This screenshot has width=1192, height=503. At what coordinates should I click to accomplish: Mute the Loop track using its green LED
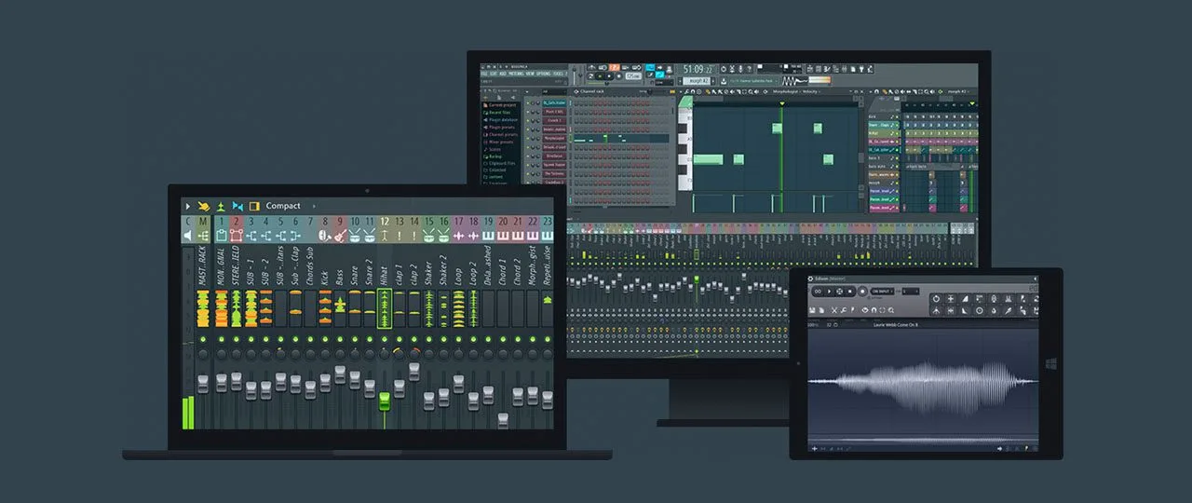[459, 339]
